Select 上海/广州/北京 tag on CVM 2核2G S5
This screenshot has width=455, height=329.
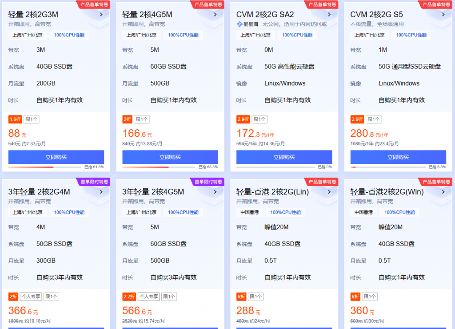pos(369,35)
